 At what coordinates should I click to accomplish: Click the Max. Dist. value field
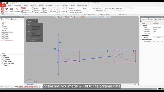pos(106,8)
